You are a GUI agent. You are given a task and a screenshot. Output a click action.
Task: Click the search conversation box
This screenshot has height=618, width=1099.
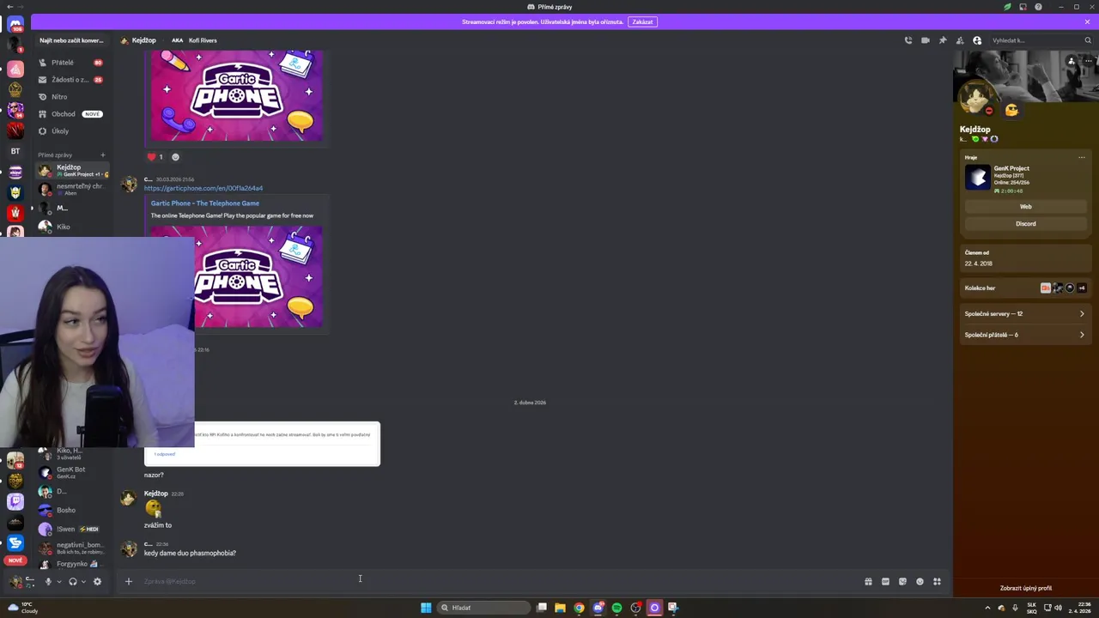71,40
